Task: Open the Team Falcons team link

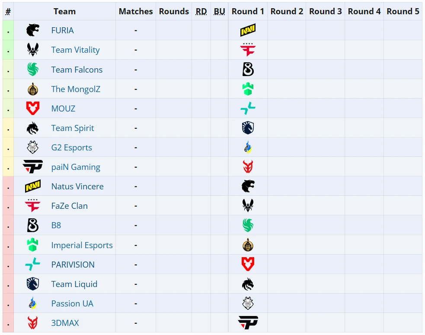Action: point(77,70)
